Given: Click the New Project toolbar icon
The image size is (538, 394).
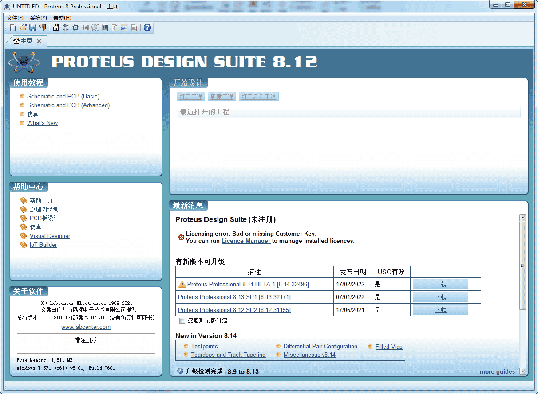Looking at the screenshot, I should point(13,28).
